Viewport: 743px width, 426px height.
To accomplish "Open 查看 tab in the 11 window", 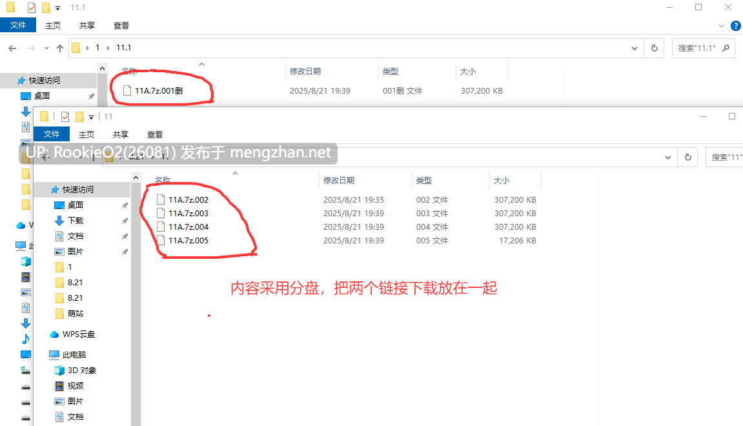I will point(154,134).
